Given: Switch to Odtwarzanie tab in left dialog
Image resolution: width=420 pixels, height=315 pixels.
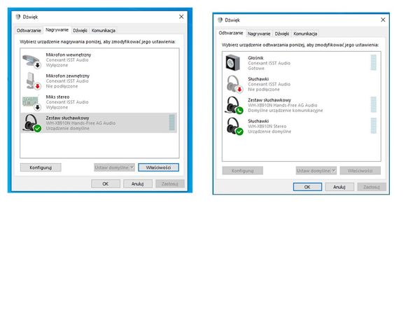Looking at the screenshot, I should tap(29, 30).
